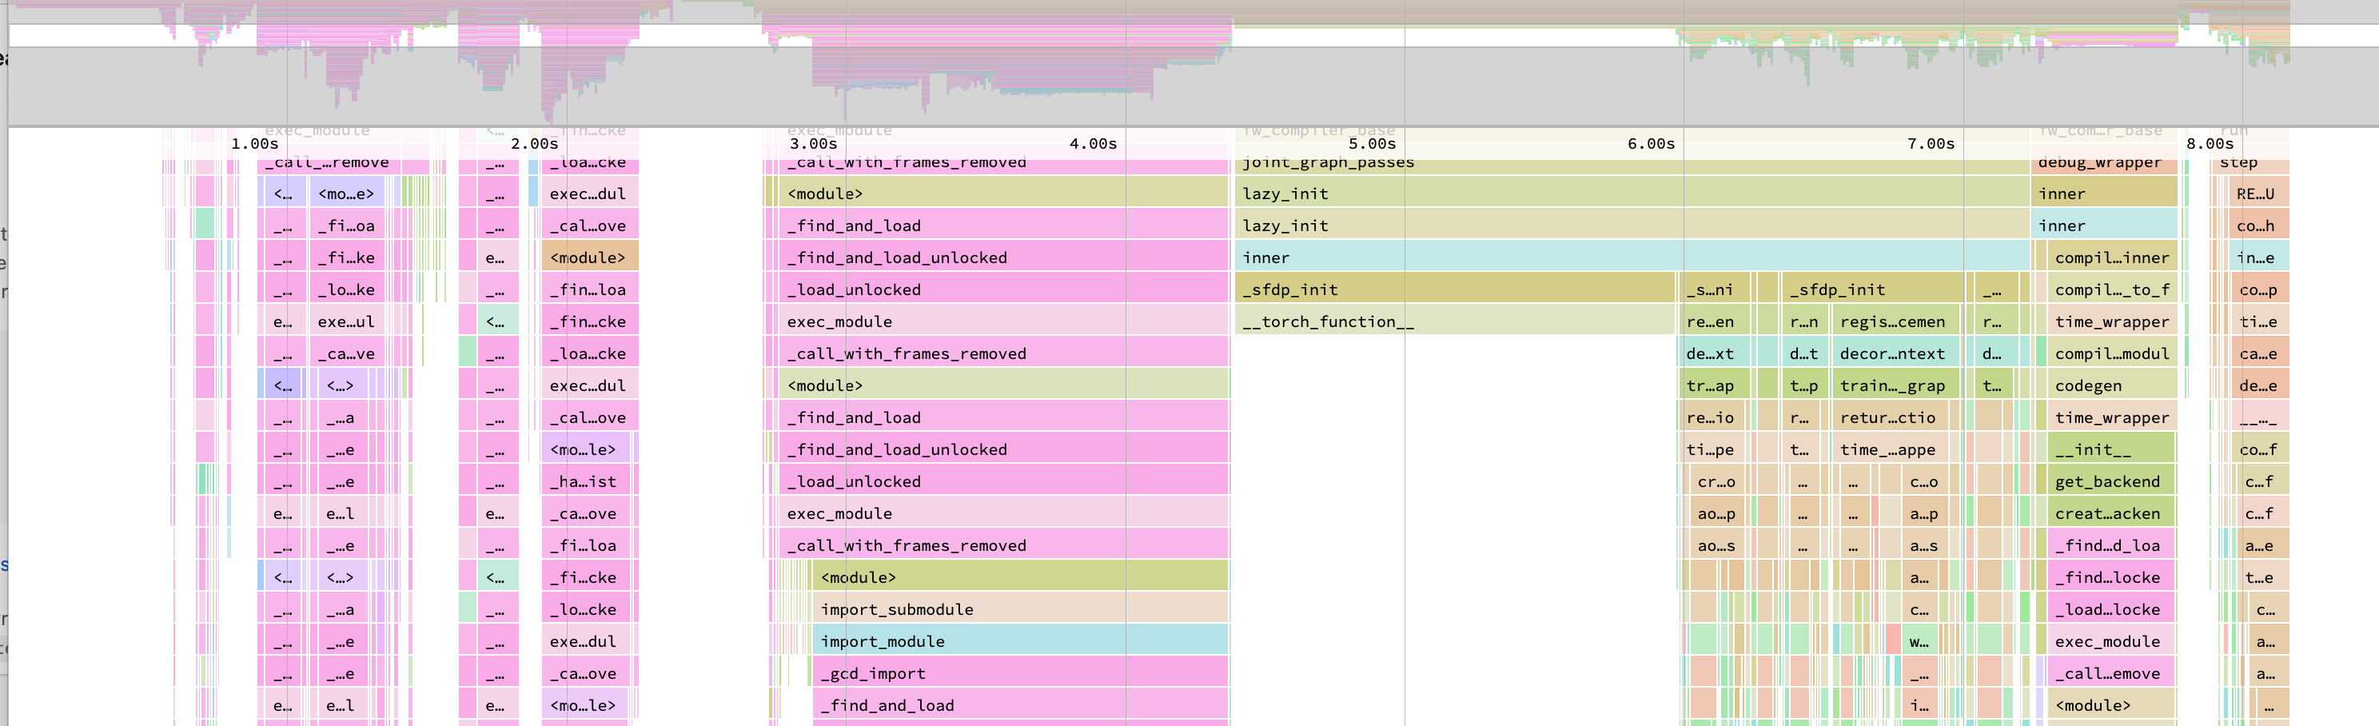2379x726 pixels.
Task: Click the _gcd_import frame
Action: [923, 672]
